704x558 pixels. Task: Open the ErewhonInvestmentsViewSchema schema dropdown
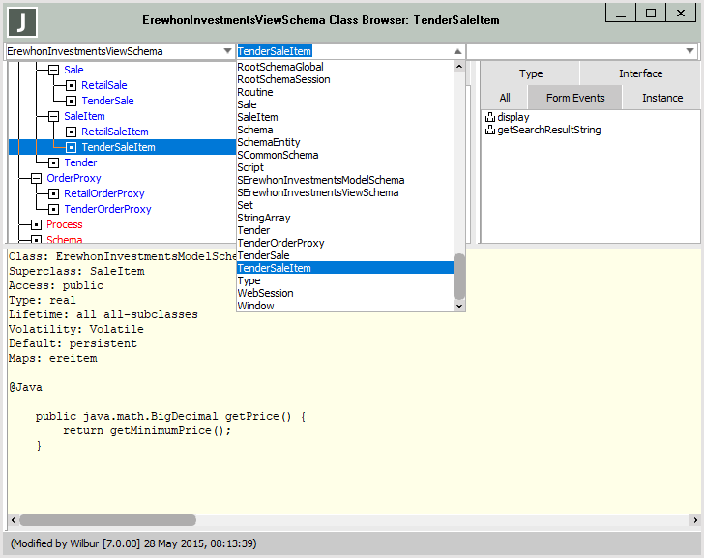click(x=227, y=51)
